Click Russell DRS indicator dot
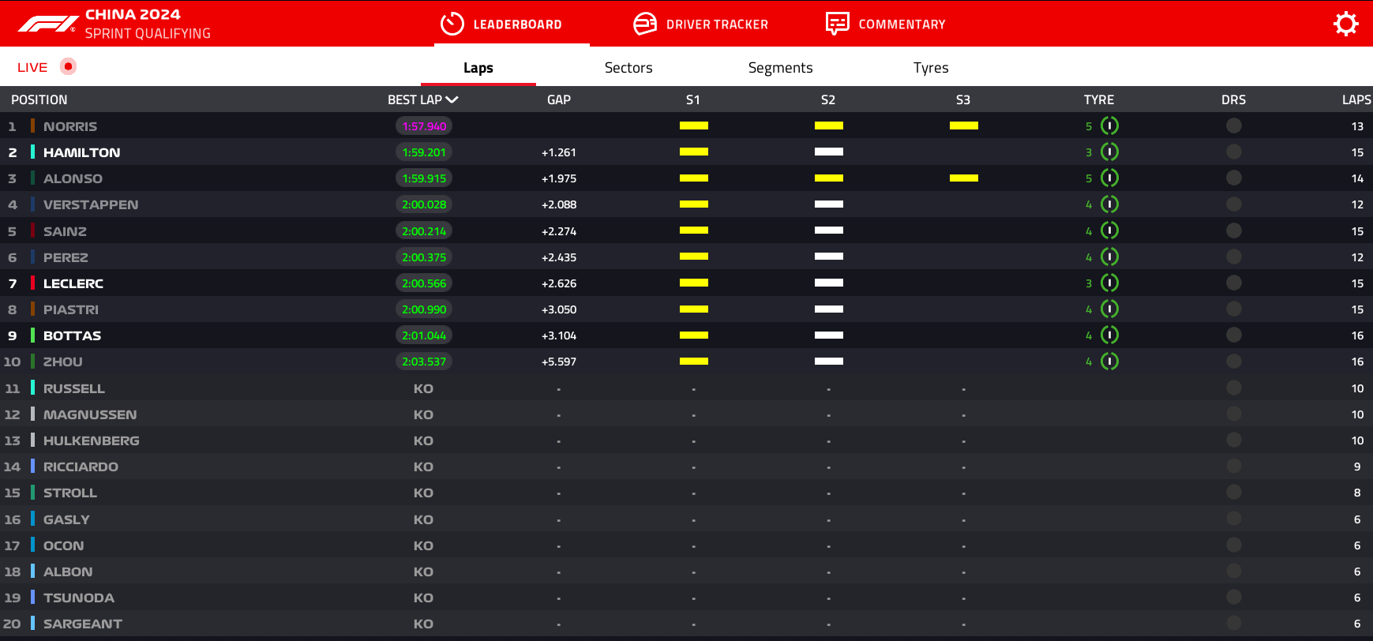 click(1234, 388)
